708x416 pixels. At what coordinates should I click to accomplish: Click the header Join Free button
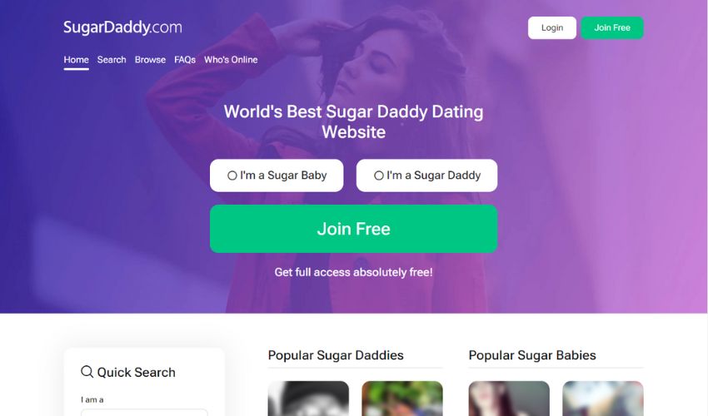click(x=612, y=28)
